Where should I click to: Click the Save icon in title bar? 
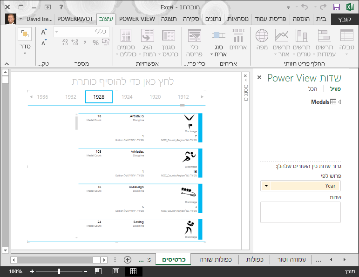336,7
